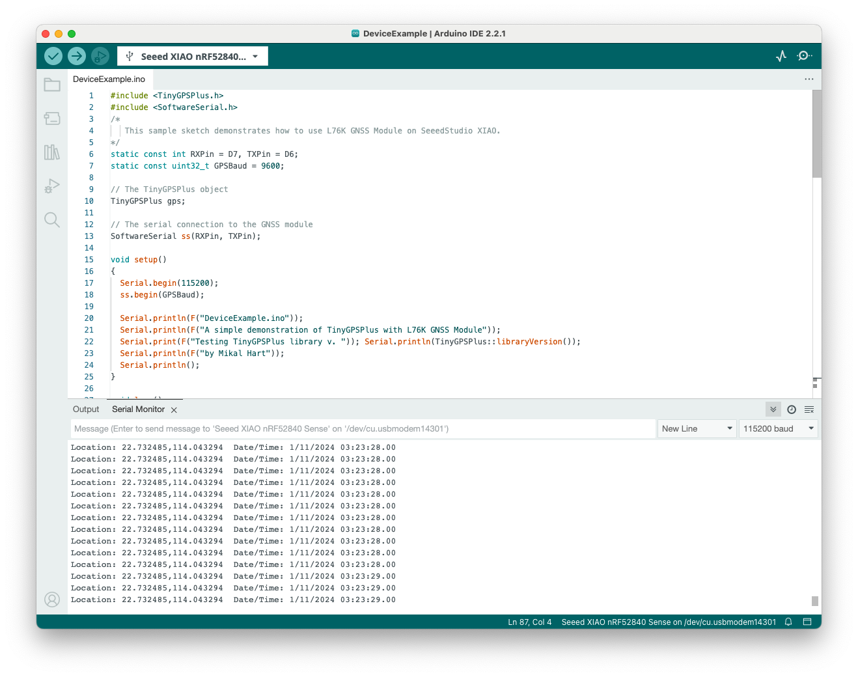Open the Sketchbook folder sidebar icon
This screenshot has height=677, width=858.
tap(52, 85)
